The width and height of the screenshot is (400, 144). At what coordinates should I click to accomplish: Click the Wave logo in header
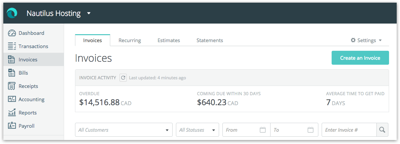click(x=12, y=13)
